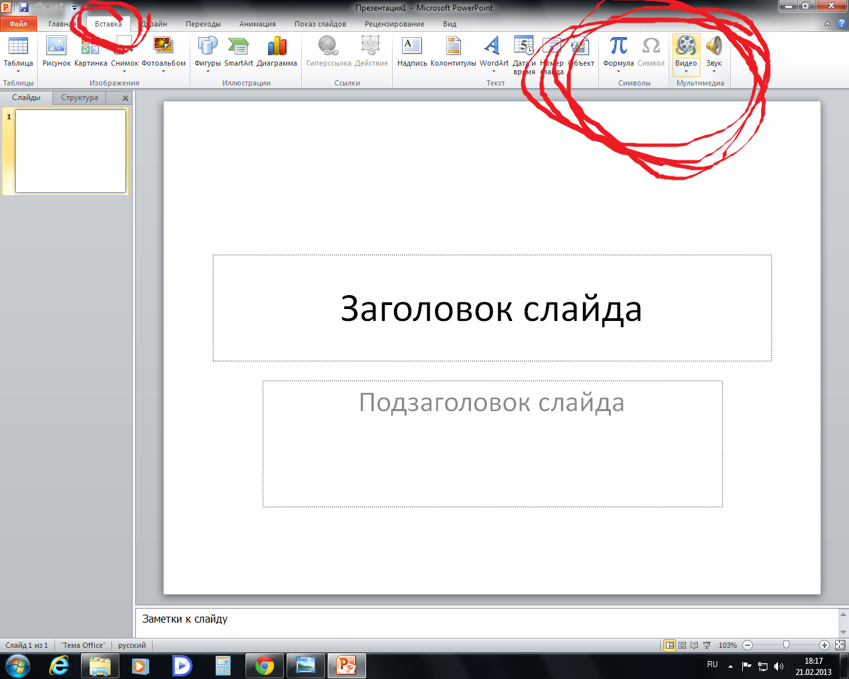
Task: Switch to the Структура outline tab
Action: click(80, 97)
